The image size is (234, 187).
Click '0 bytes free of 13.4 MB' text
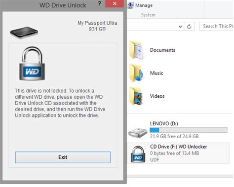[174, 153]
